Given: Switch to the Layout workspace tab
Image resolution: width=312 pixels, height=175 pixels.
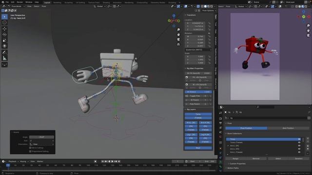Looking at the screenshot, I should 47,2.
